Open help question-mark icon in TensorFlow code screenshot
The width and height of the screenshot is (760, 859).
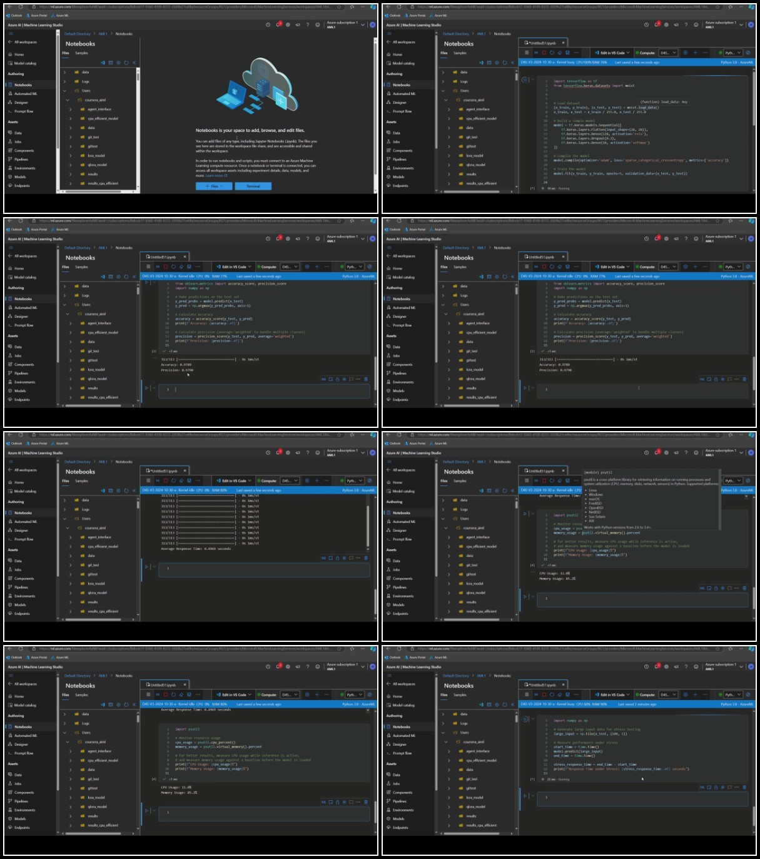pyautogui.click(x=686, y=24)
